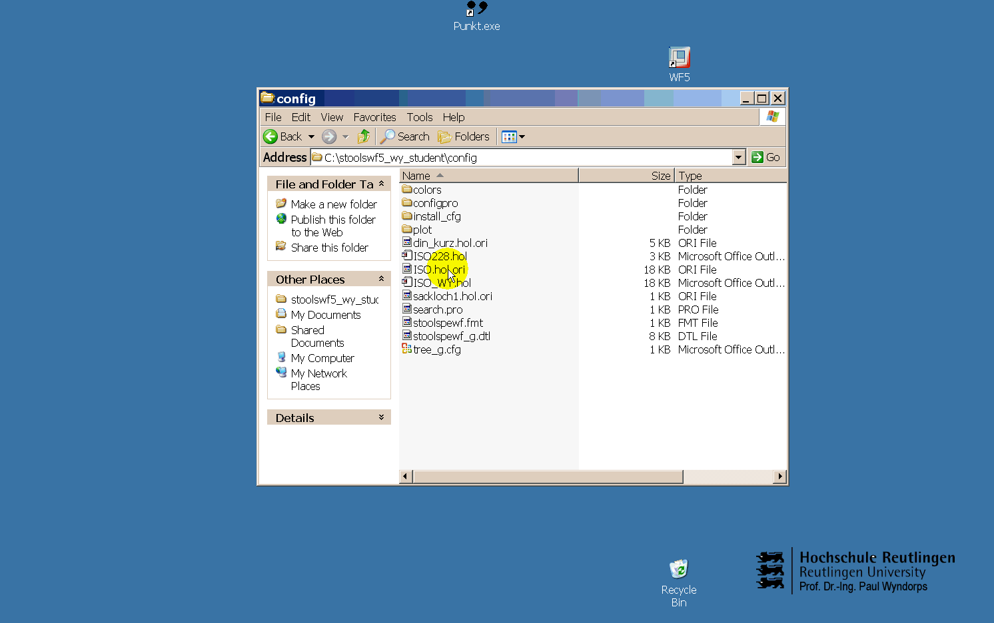Select ISO_WY.hol file icon
The image size is (994, 623).
pos(407,282)
